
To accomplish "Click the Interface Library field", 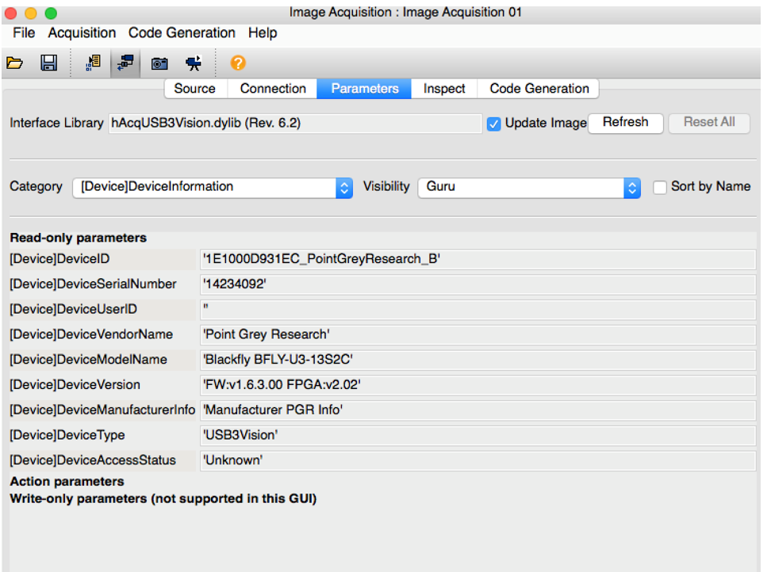I will point(295,124).
